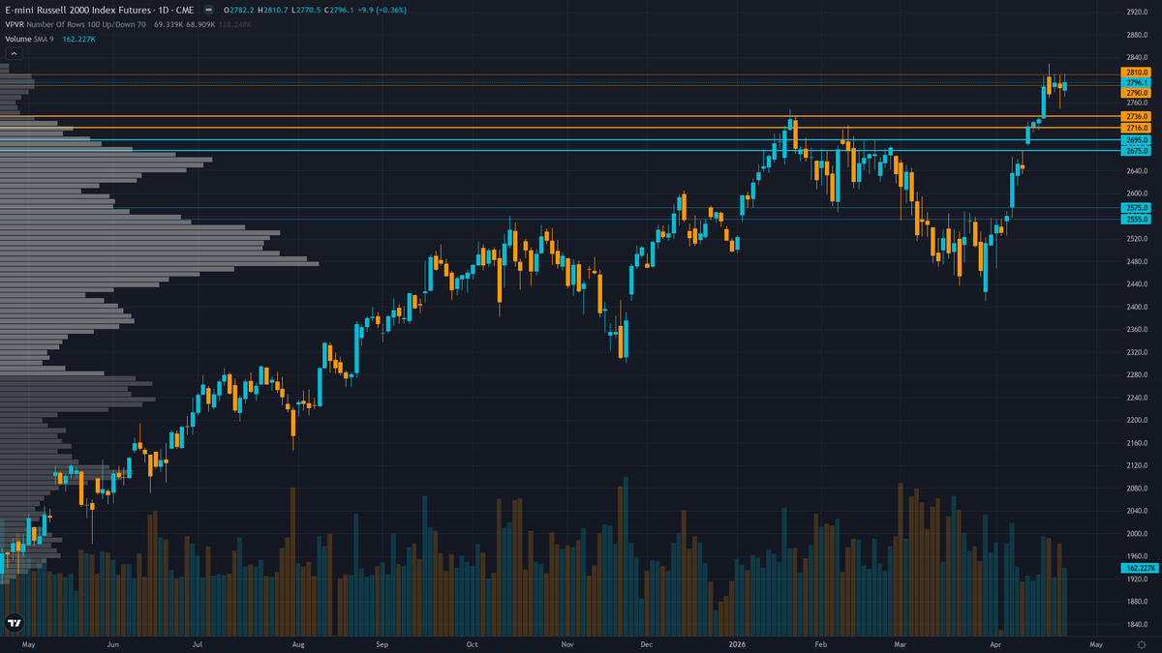Click the 2320.0 price scale label
This screenshot has width=1162, height=653.
click(x=1137, y=352)
